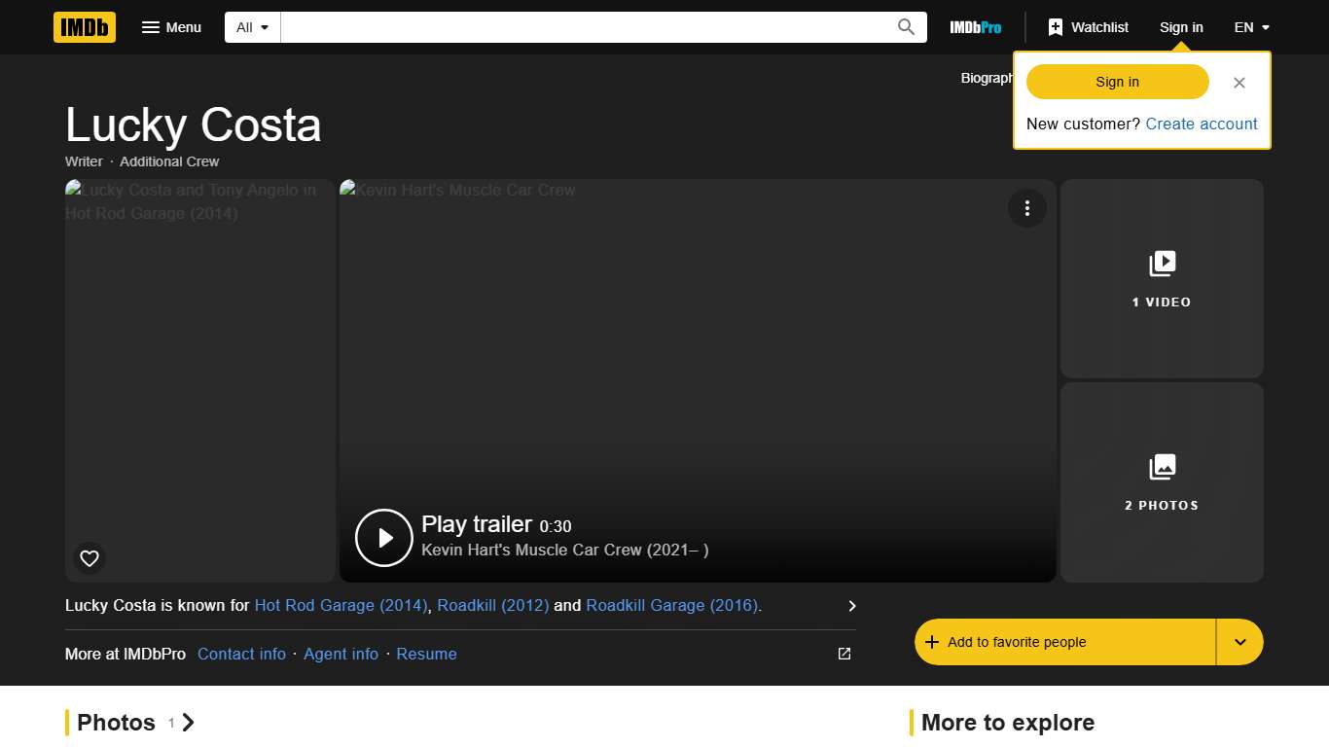Screen dimensions: 1329x747
Task: Follow the Create account link
Action: pyautogui.click(x=1202, y=124)
